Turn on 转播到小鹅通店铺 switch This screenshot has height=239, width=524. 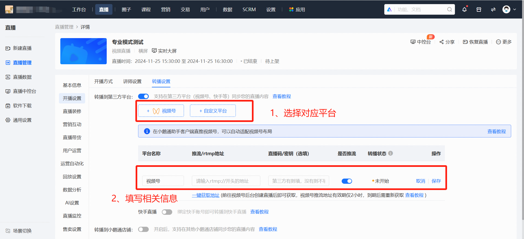coord(143,229)
